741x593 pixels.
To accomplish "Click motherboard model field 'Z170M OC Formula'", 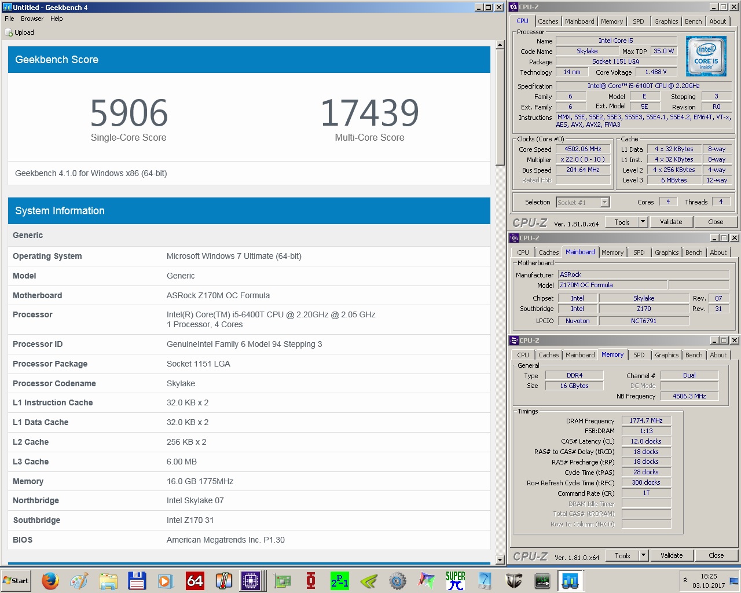I will (612, 285).
